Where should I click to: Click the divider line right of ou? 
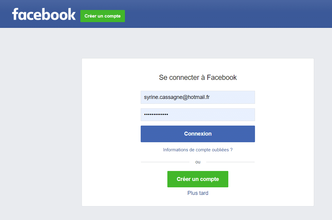tap(230, 162)
